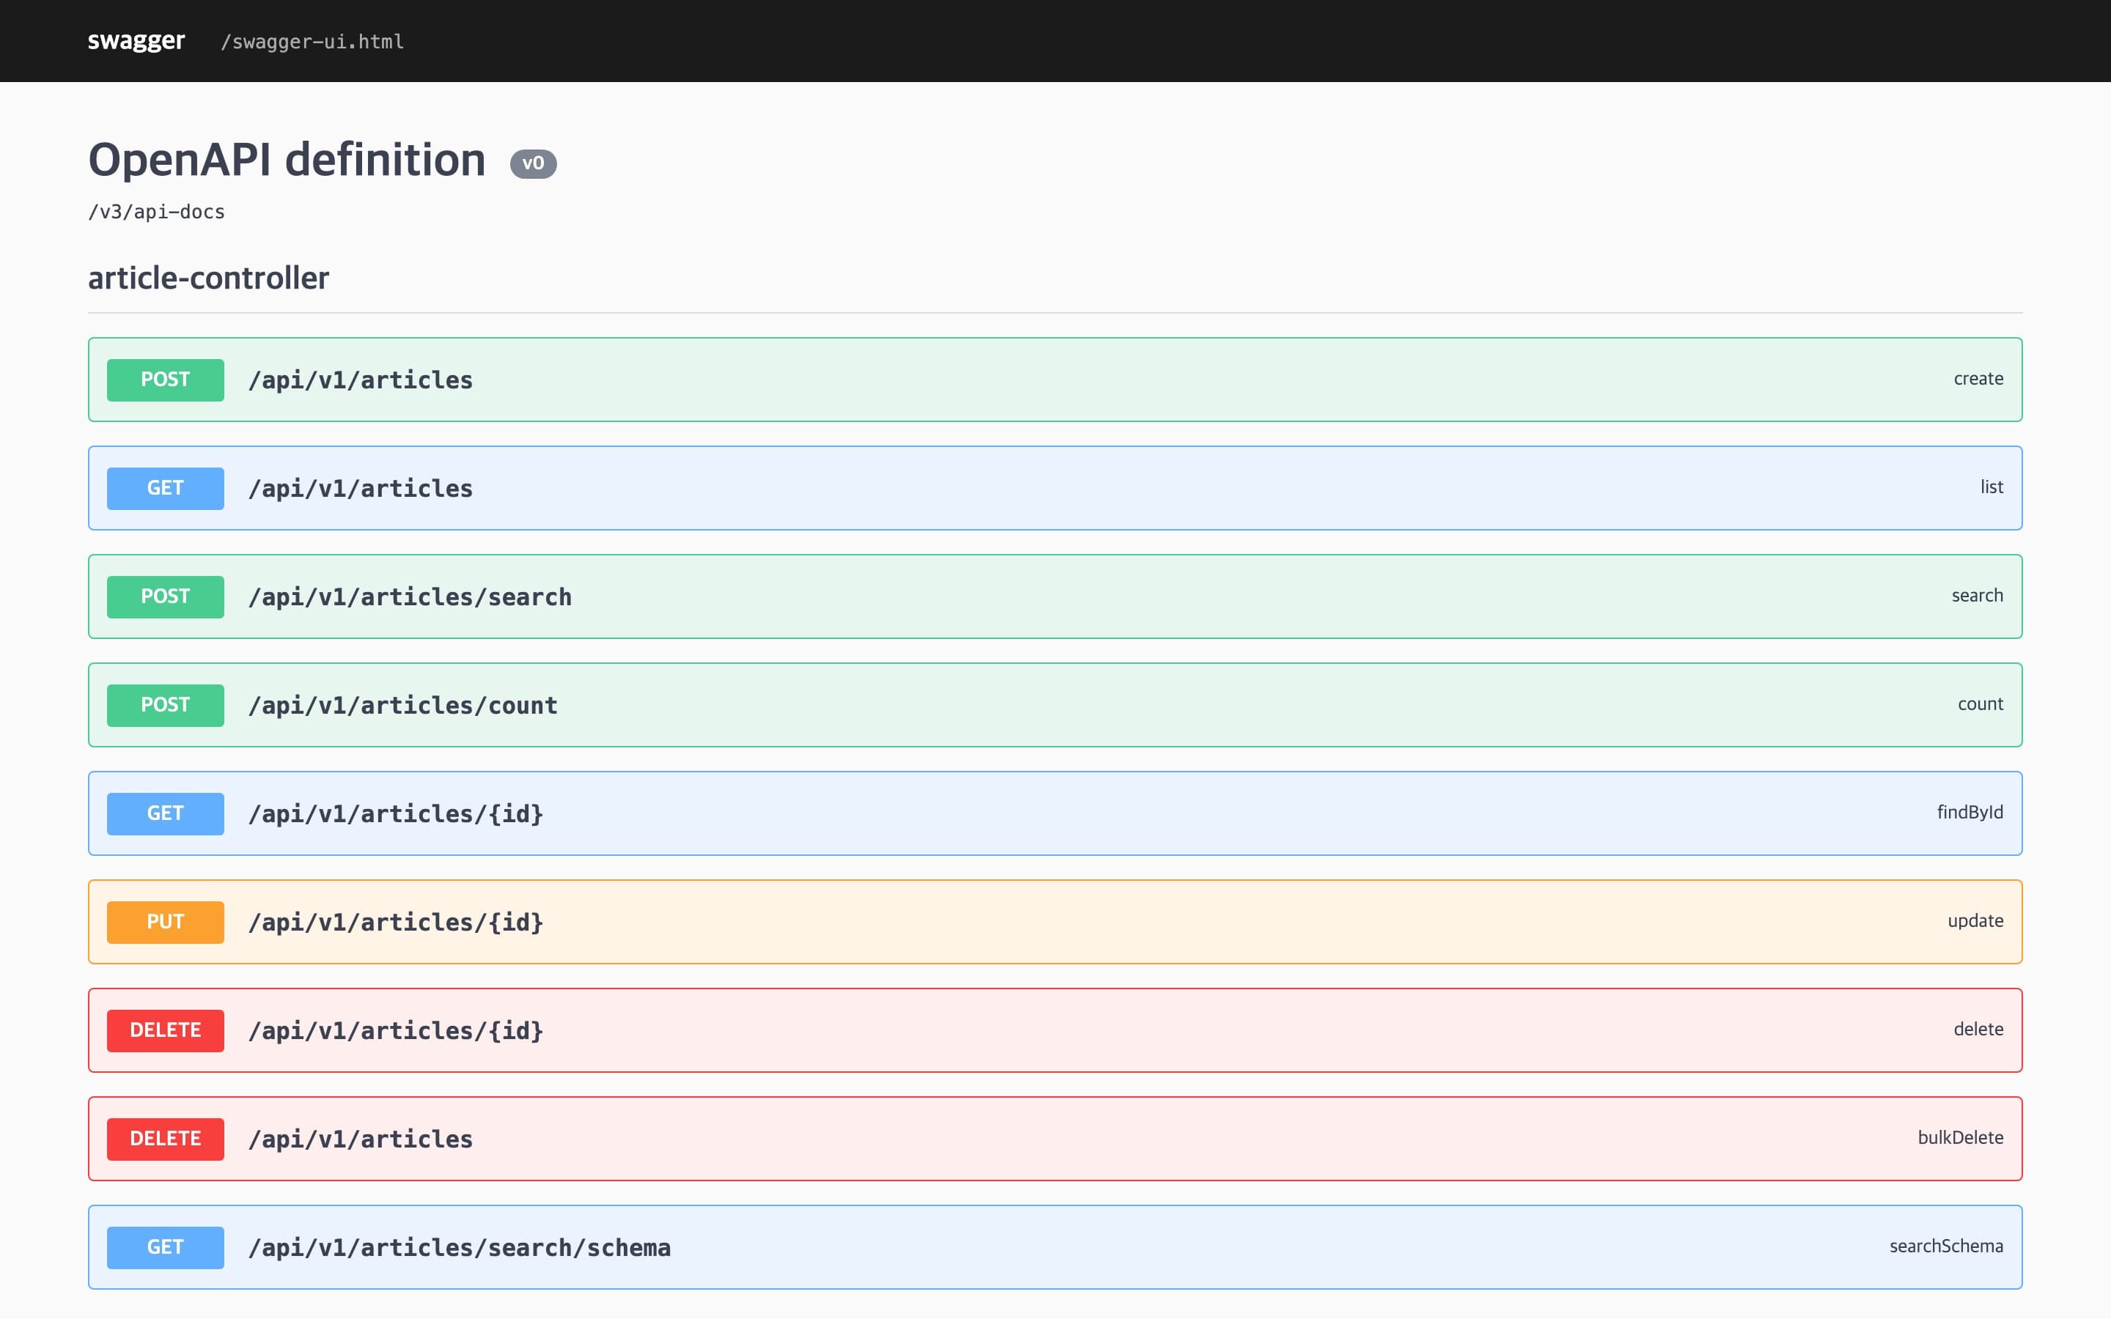This screenshot has height=1319, width=2111.
Task: Click the orange PUT badge for update
Action: pos(165,922)
